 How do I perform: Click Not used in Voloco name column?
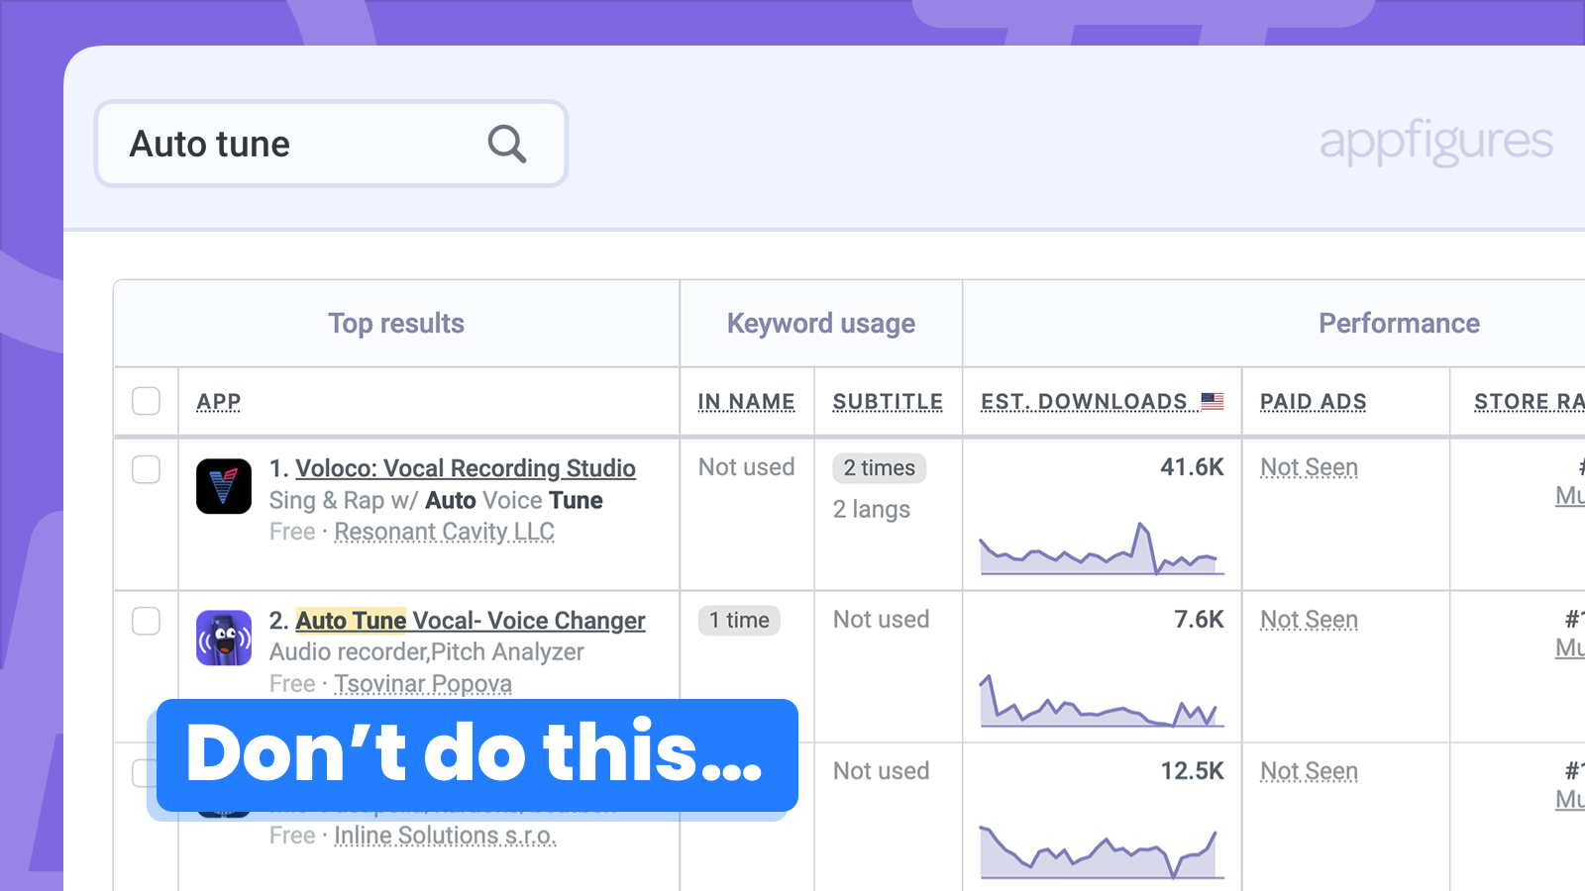pyautogui.click(x=746, y=467)
